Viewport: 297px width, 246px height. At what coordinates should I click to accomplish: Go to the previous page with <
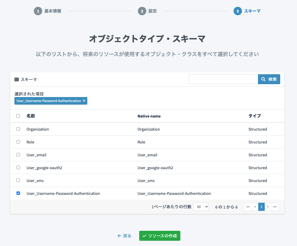click(255, 207)
